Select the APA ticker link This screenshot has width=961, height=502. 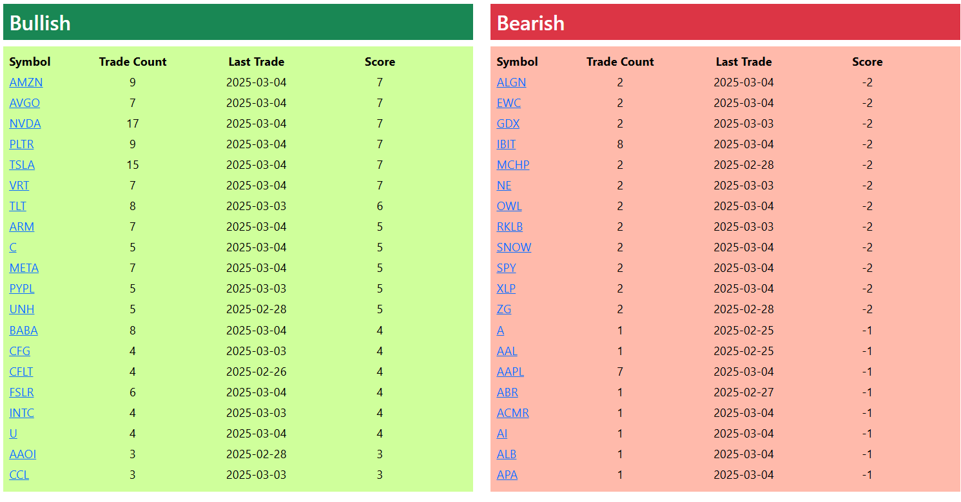(507, 475)
